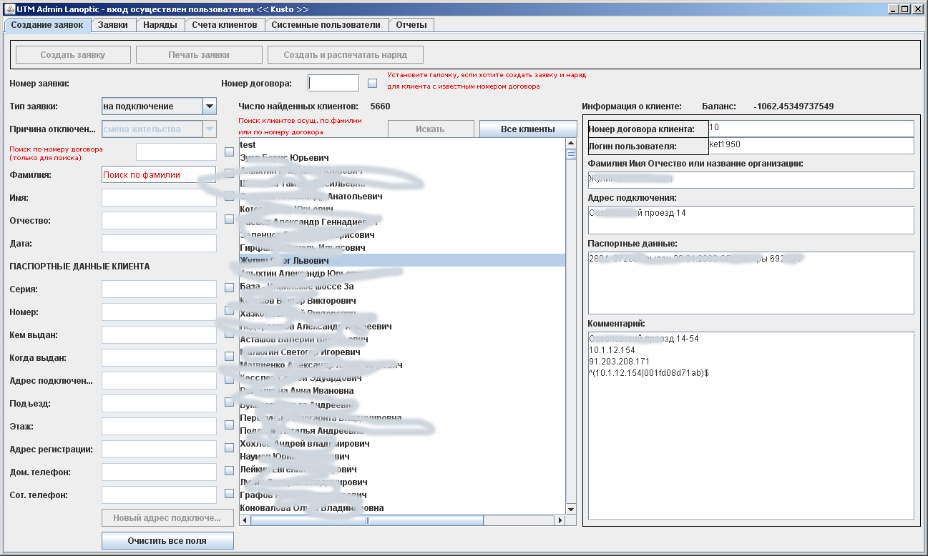Go to the Счета клиентов tab
928x556 pixels.
coord(225,24)
